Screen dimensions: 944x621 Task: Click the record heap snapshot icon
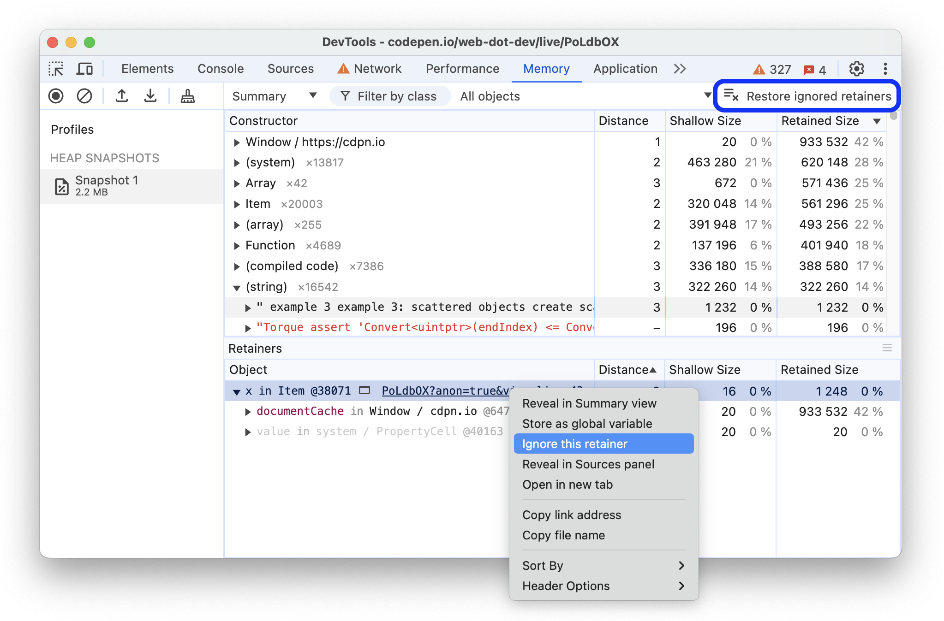55,95
